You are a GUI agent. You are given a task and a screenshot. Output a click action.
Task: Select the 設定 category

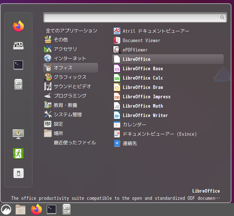[x=71, y=124]
